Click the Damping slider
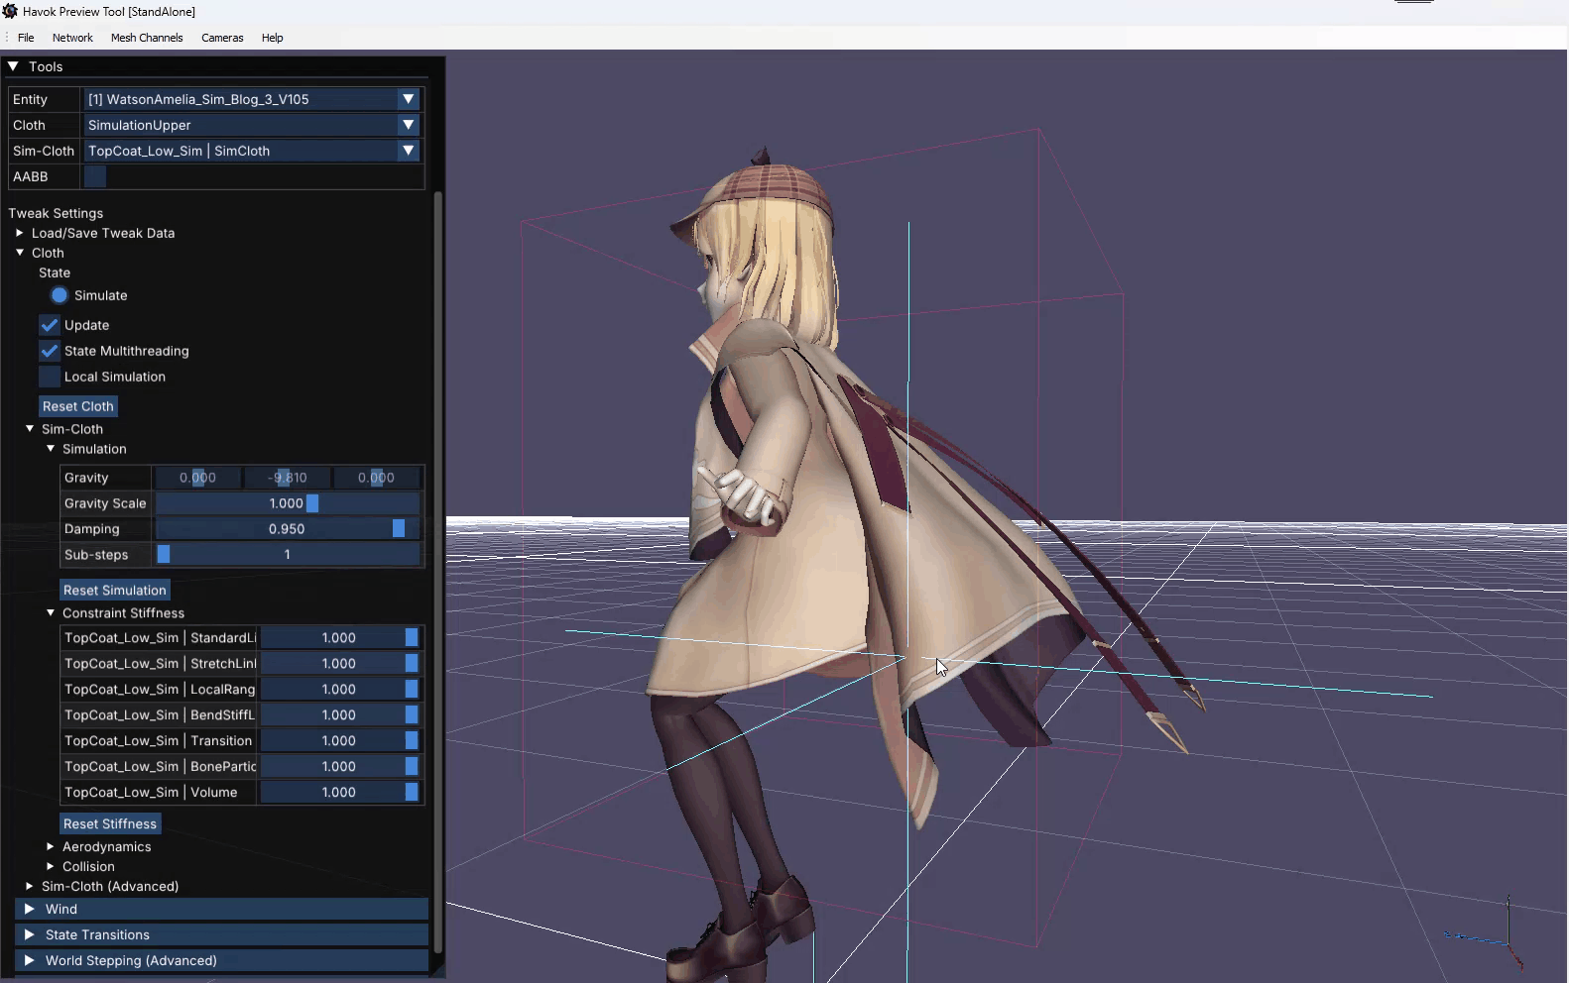Image resolution: width=1569 pixels, height=983 pixels. click(x=288, y=529)
